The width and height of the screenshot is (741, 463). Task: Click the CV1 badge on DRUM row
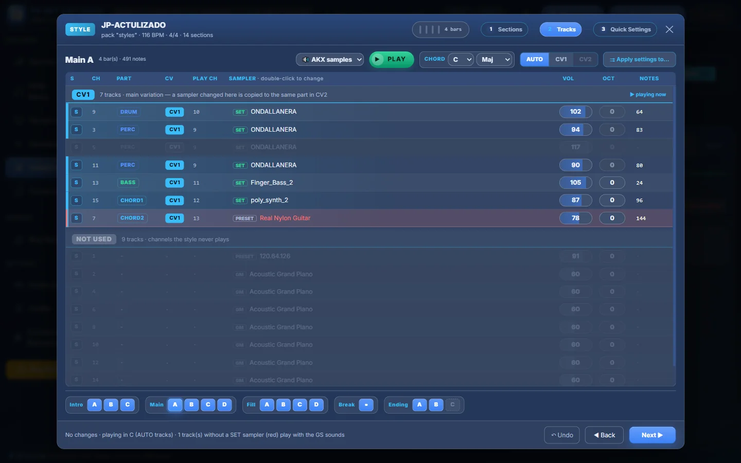174,112
